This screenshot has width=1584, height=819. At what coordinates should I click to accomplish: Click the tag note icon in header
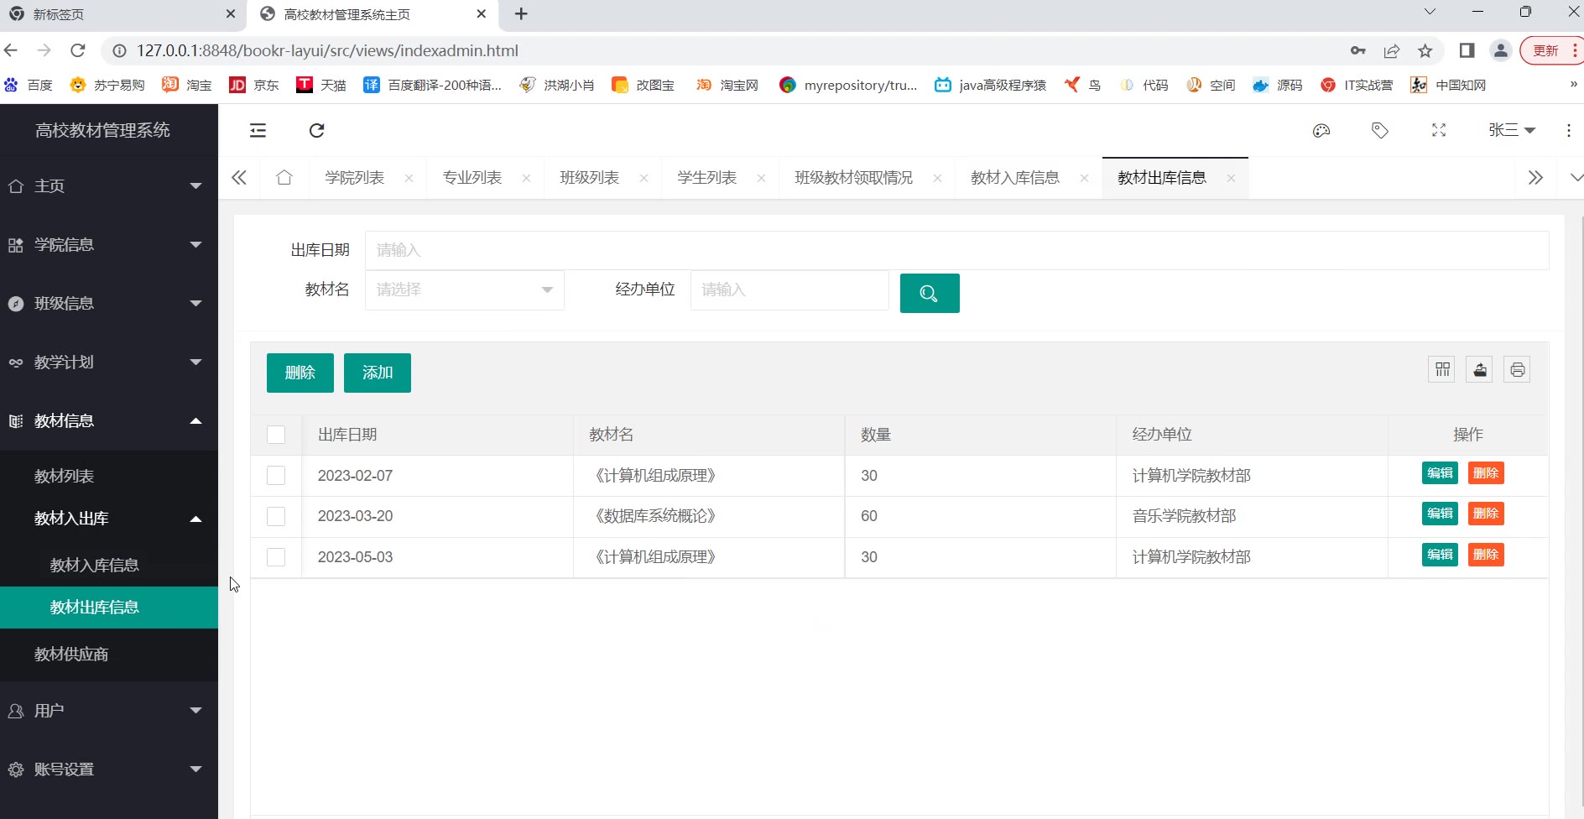pyautogui.click(x=1380, y=130)
